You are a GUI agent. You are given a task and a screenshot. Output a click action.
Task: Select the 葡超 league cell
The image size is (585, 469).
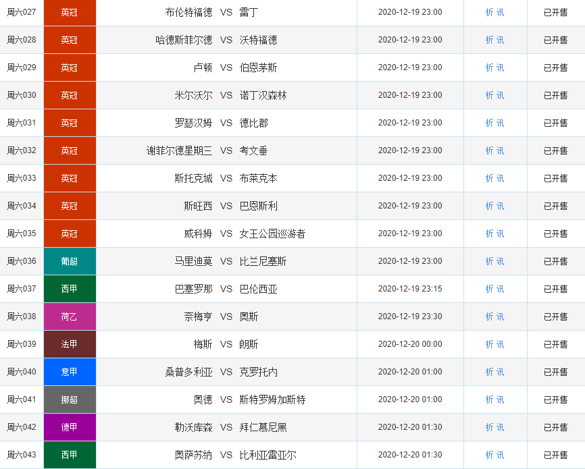70,261
